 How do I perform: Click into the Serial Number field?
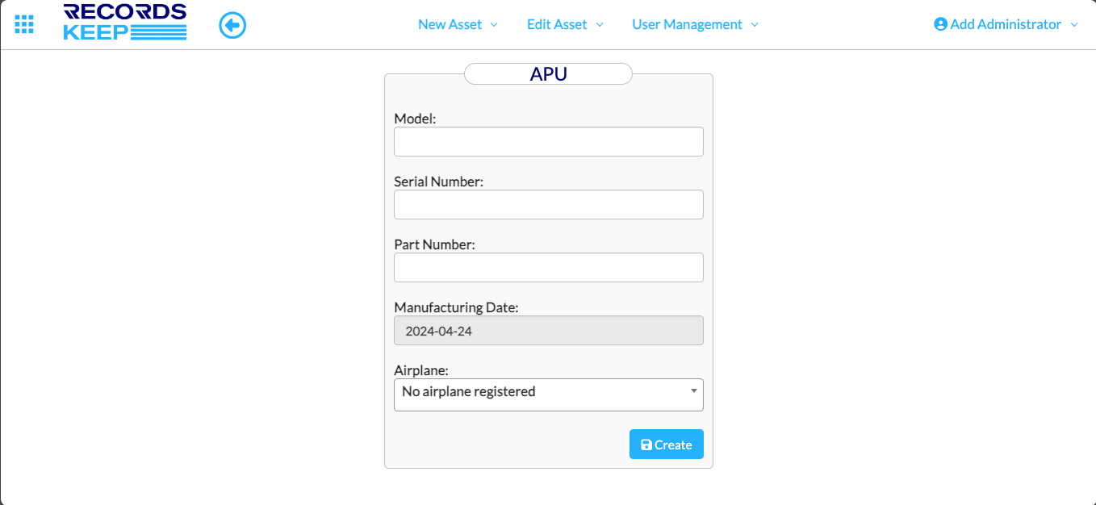point(548,205)
